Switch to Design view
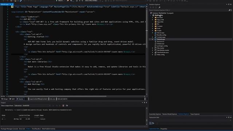The height and width of the screenshot is (131, 233). [5, 99]
